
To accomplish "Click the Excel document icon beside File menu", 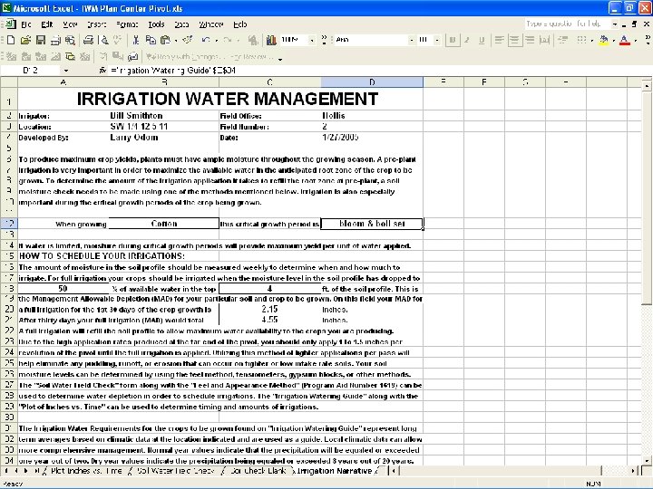I will [x=10, y=24].
